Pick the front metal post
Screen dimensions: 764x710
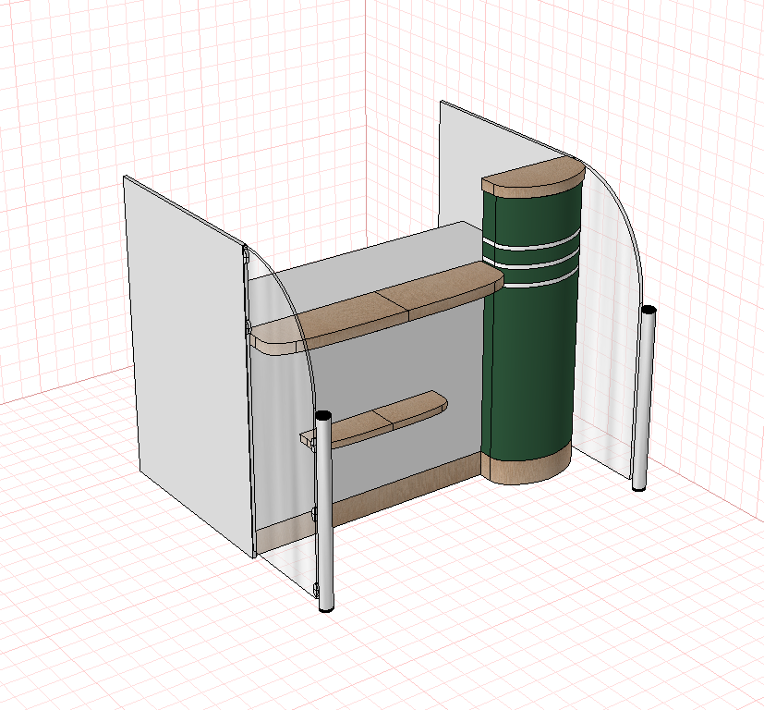point(324,511)
